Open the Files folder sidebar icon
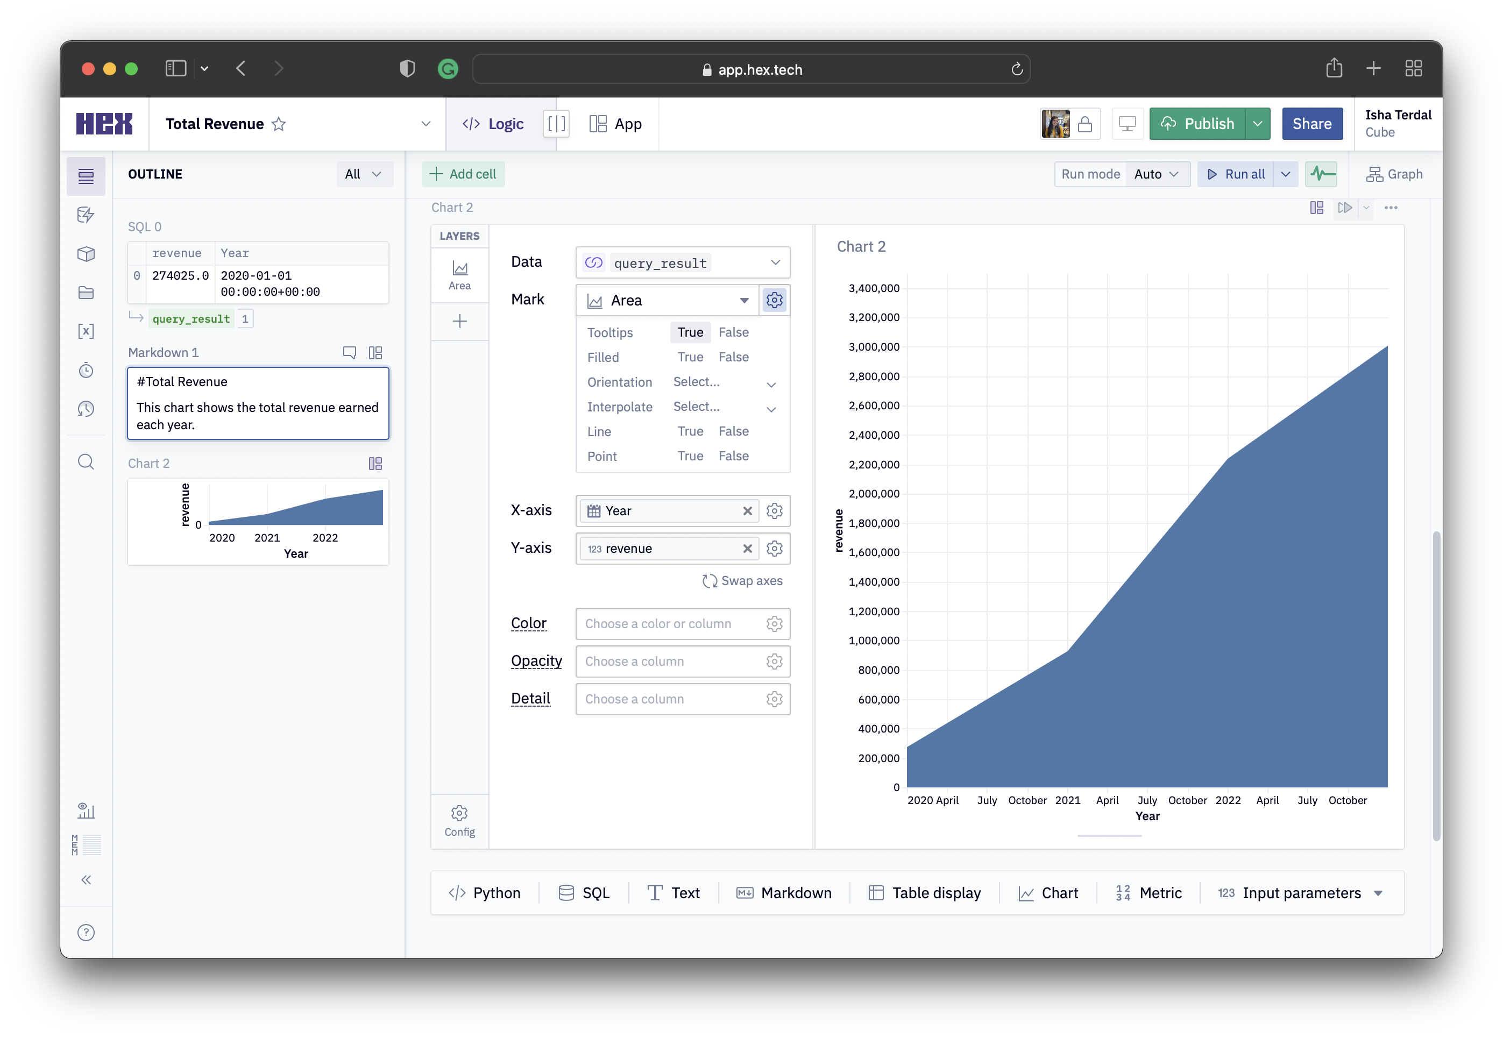The width and height of the screenshot is (1503, 1038). pos(86,293)
